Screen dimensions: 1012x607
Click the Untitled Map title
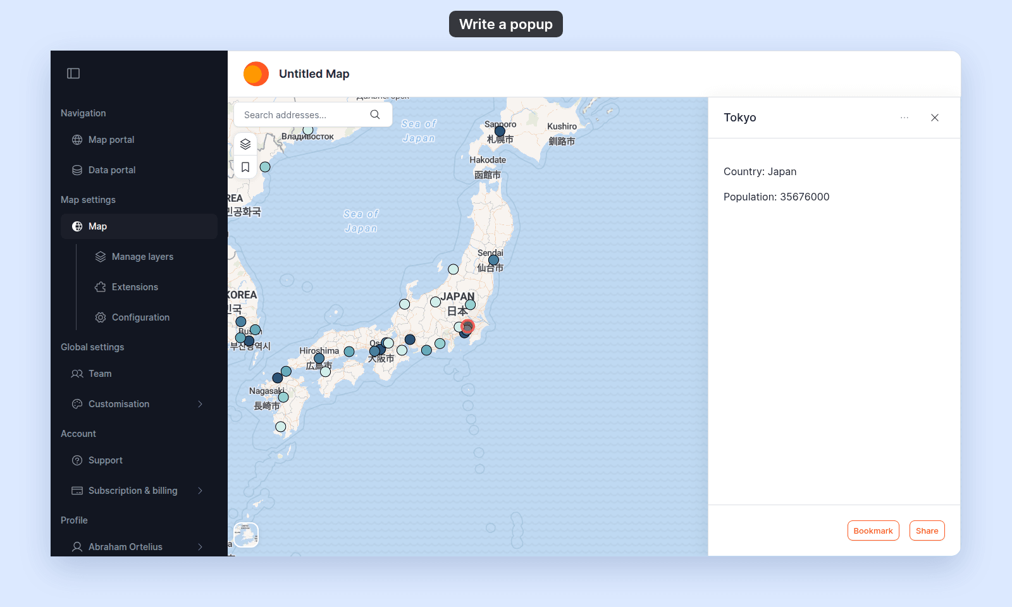(314, 74)
